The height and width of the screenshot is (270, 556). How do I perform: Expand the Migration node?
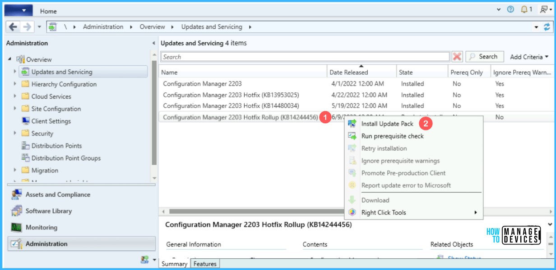[x=15, y=171]
